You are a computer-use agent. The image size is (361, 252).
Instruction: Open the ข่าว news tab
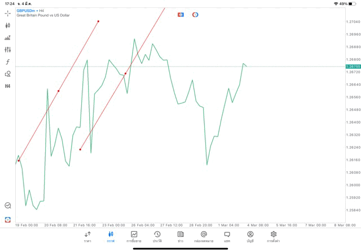tap(180, 236)
